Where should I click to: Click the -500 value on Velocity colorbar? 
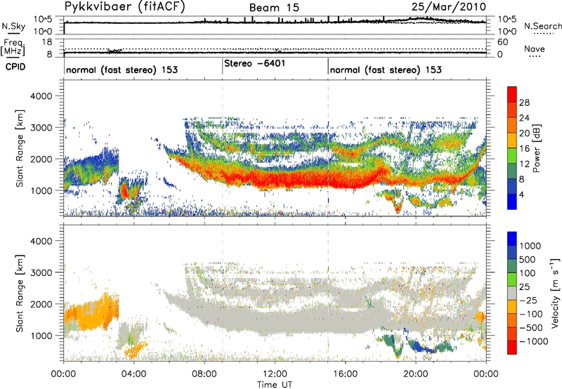[531, 328]
